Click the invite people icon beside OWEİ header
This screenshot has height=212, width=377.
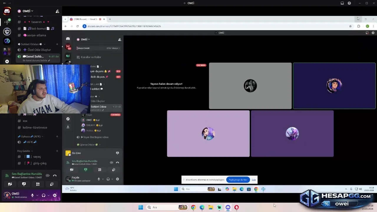point(57,11)
